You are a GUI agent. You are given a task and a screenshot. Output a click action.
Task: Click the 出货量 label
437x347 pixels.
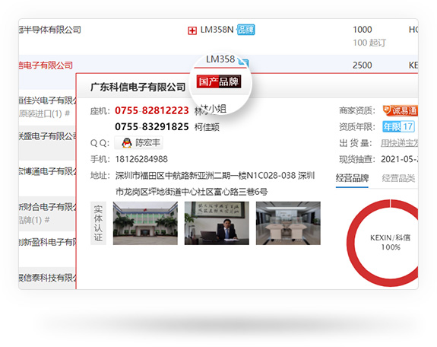pyautogui.click(x=356, y=143)
